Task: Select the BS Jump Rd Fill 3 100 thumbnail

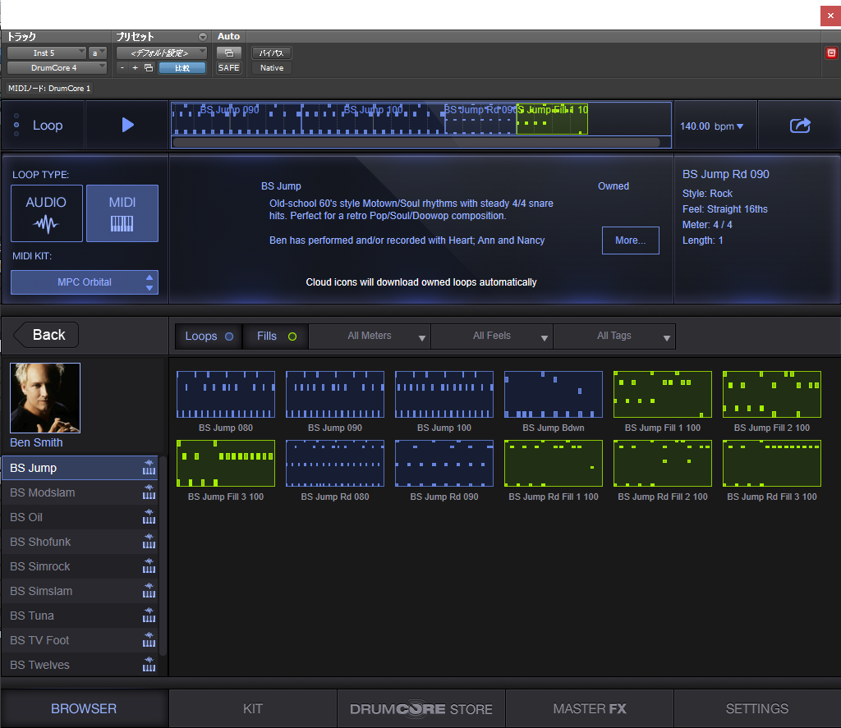Action: click(772, 464)
